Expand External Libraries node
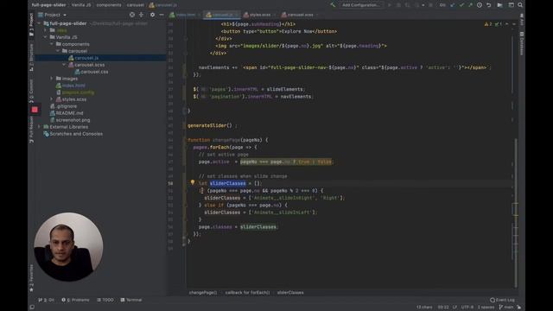 point(39,127)
